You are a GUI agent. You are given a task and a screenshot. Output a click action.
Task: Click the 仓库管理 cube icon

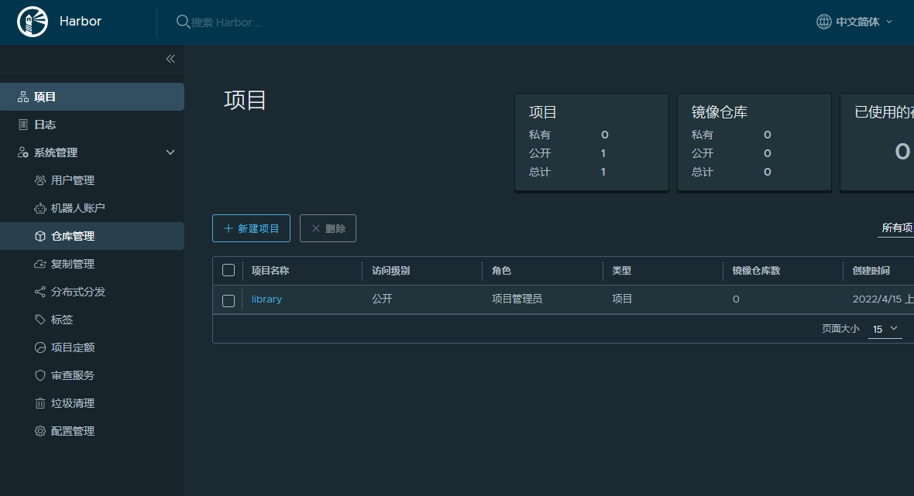(x=40, y=236)
